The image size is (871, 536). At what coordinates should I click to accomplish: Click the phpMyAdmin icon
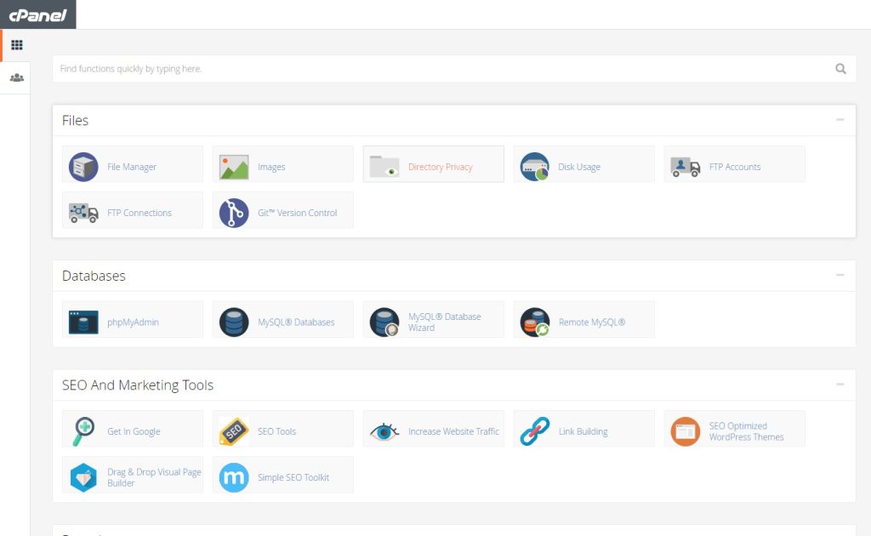pyautogui.click(x=83, y=322)
